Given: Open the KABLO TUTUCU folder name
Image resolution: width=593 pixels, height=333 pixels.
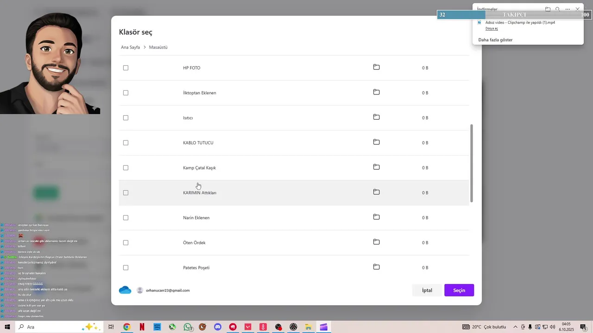Looking at the screenshot, I should [198, 142].
